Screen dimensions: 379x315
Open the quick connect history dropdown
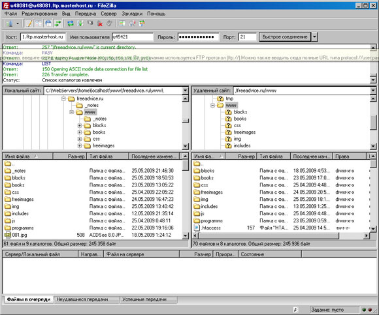coord(314,37)
